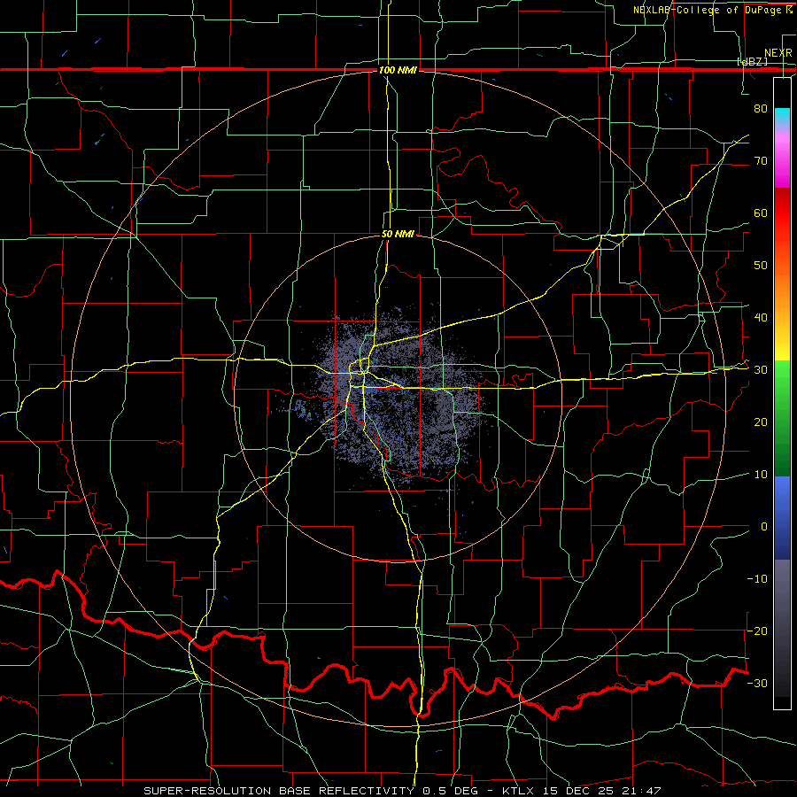The width and height of the screenshot is (797, 797).
Task: Click the 10 dBZ tick label
Action: click(761, 475)
